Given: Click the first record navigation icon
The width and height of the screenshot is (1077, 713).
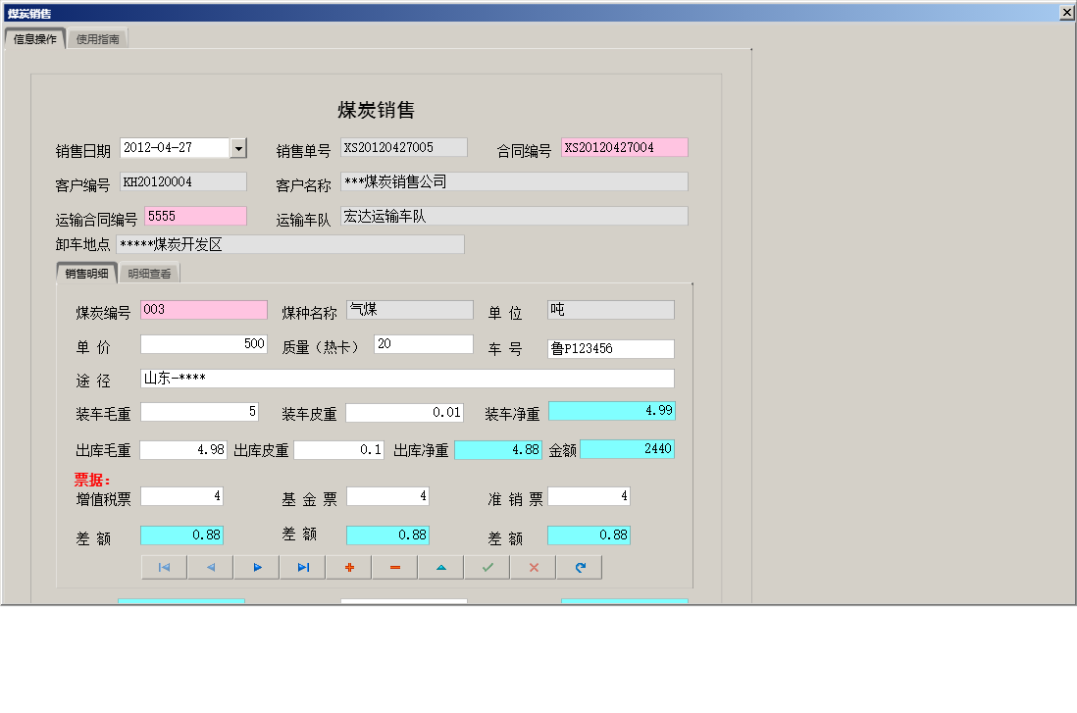Looking at the screenshot, I should pyautogui.click(x=164, y=567).
